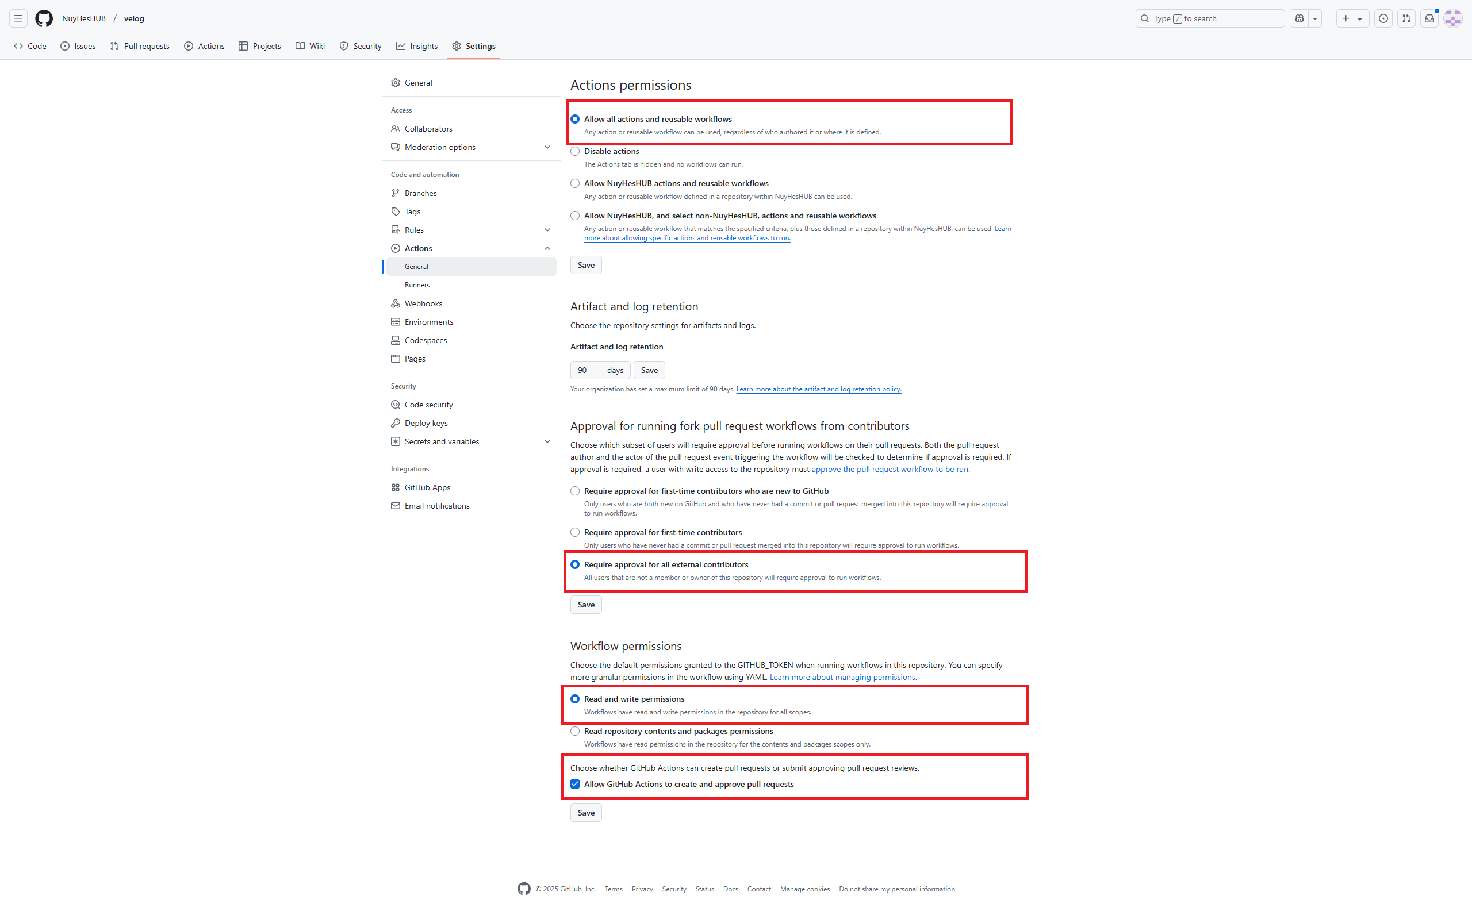
Task: Open Environments settings
Action: (471, 322)
